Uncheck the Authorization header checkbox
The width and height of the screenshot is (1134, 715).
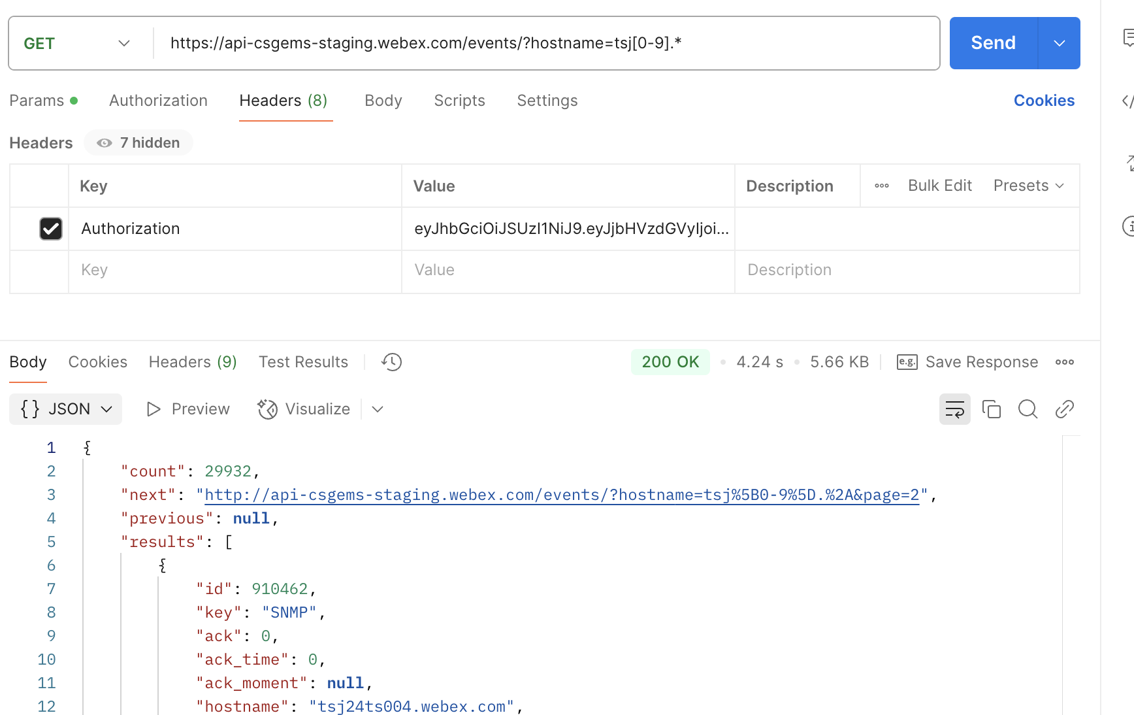tap(50, 229)
